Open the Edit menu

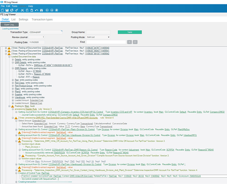click(x=8, y=6)
